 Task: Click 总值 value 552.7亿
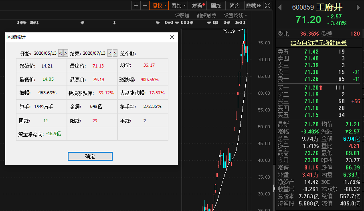point(350,197)
